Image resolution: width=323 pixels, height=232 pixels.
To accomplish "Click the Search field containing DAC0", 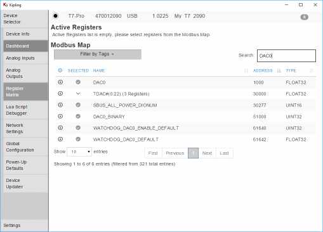I will 286,56.
